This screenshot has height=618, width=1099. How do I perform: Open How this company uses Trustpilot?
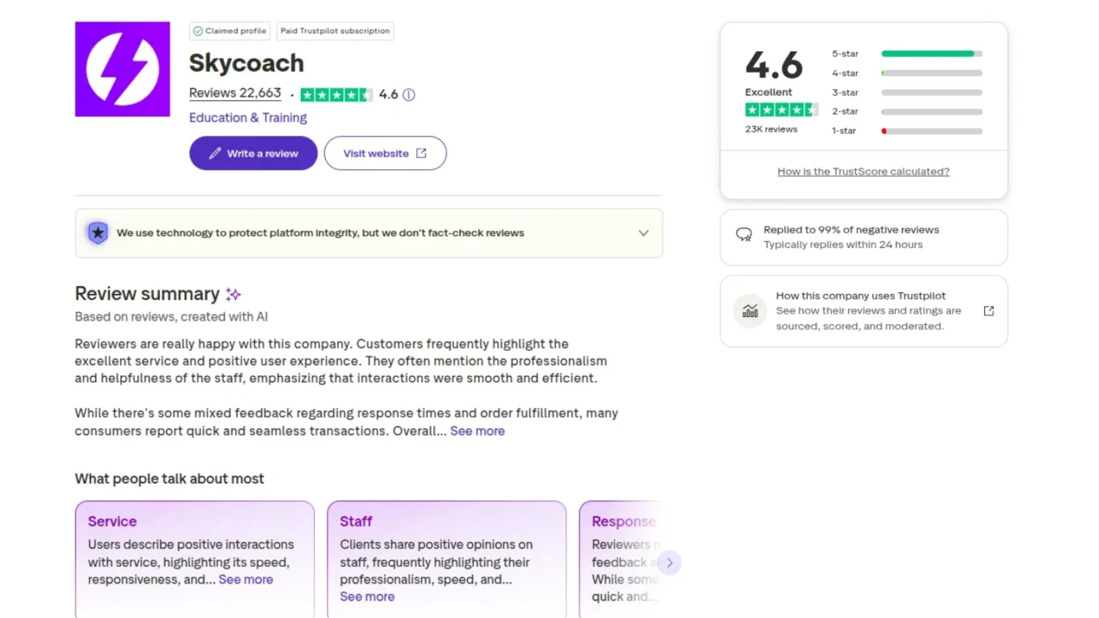(x=863, y=311)
